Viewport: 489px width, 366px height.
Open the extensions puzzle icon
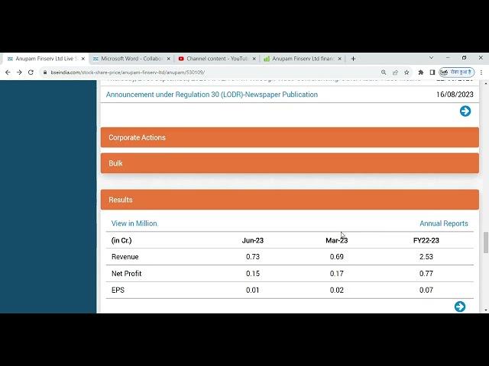421,72
